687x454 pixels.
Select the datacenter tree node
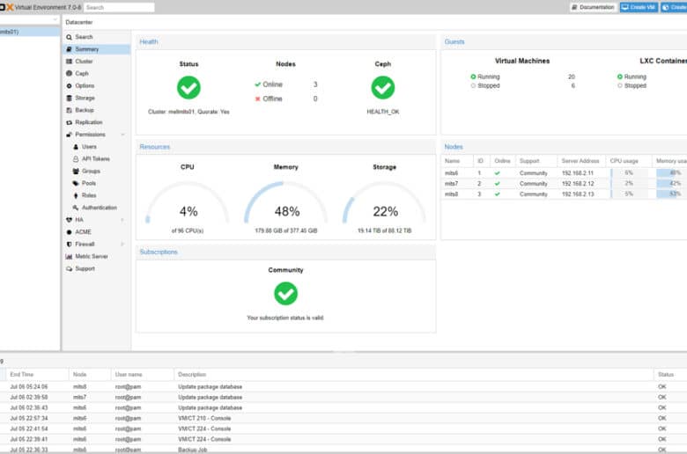click(x=29, y=32)
